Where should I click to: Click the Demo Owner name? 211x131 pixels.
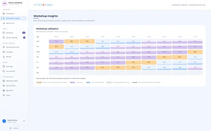click(x=12, y=120)
